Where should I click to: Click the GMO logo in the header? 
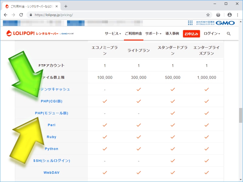225,23
